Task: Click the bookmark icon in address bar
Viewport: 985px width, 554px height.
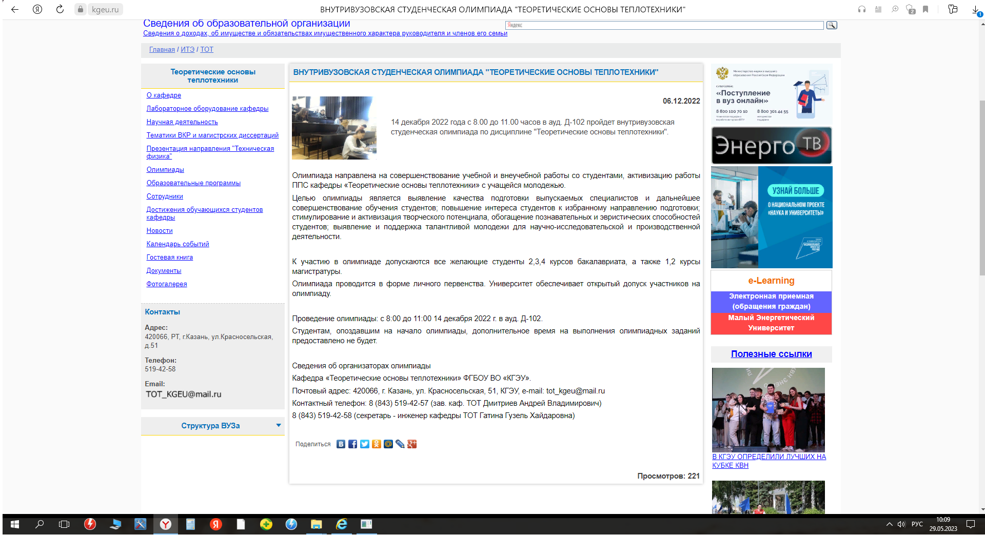Action: tap(925, 9)
